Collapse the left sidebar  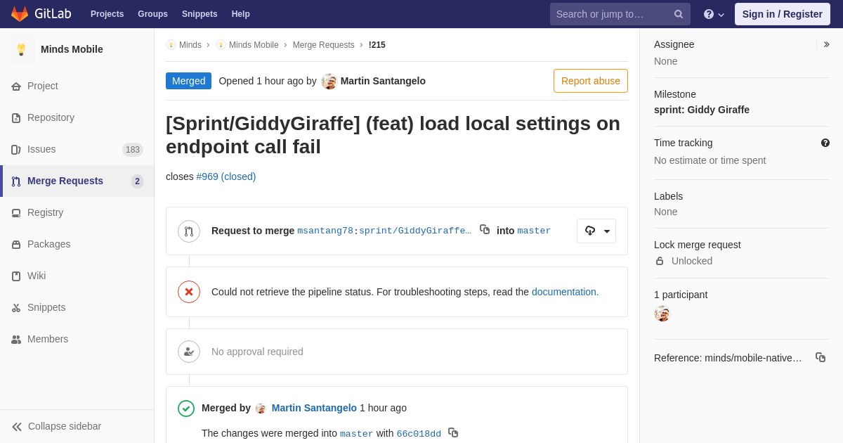[56, 426]
